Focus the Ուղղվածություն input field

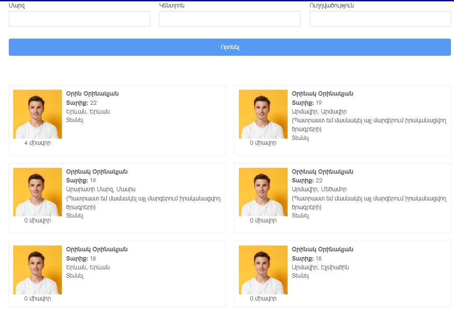(x=380, y=19)
